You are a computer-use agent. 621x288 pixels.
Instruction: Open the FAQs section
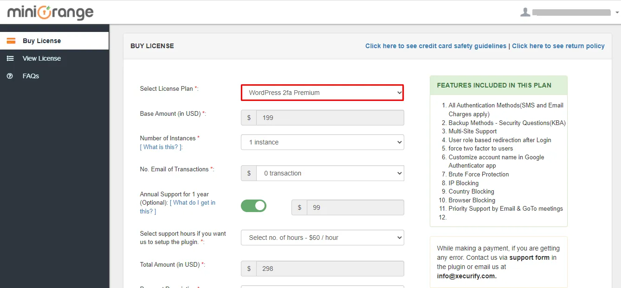tap(31, 76)
